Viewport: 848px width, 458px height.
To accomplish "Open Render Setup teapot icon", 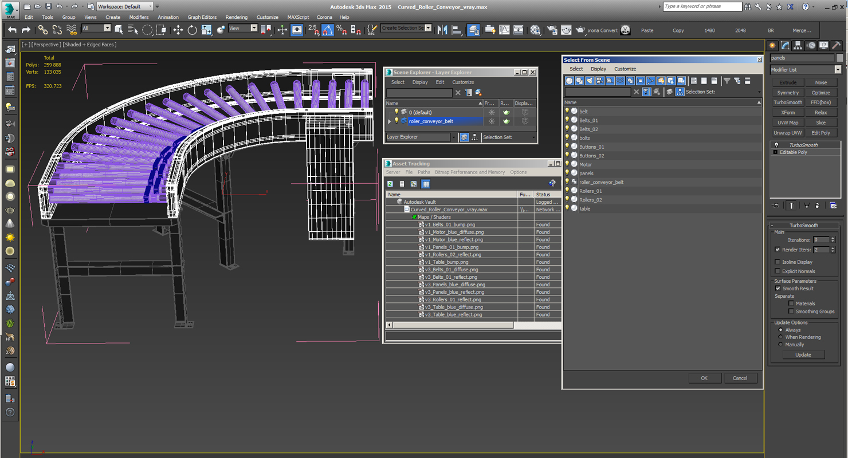I will pos(552,30).
